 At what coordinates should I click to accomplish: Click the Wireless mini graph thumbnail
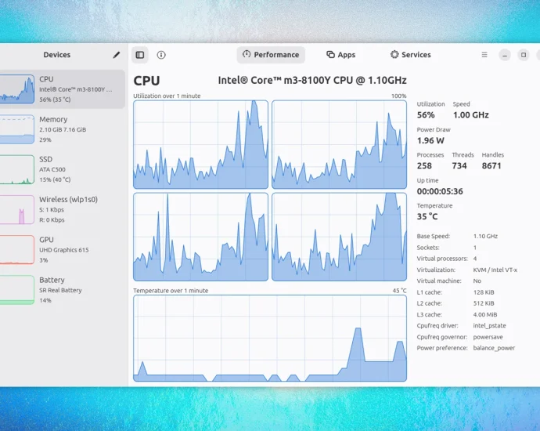point(17,210)
